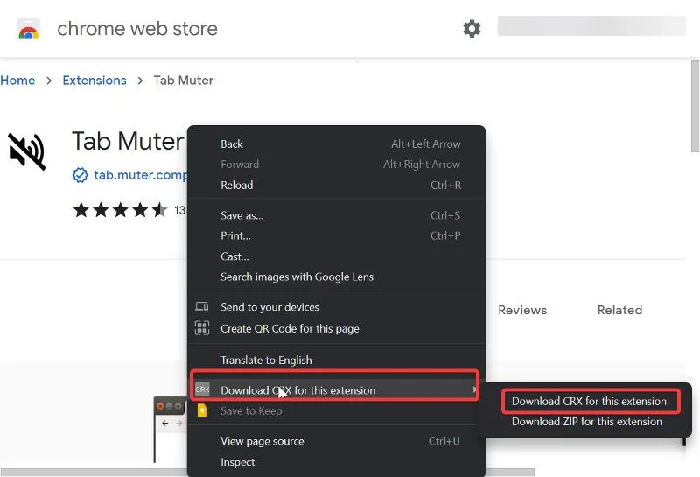Screen dimensions: 700x477
Task: Choose Download ZIP for this extension
Action: [x=587, y=422]
